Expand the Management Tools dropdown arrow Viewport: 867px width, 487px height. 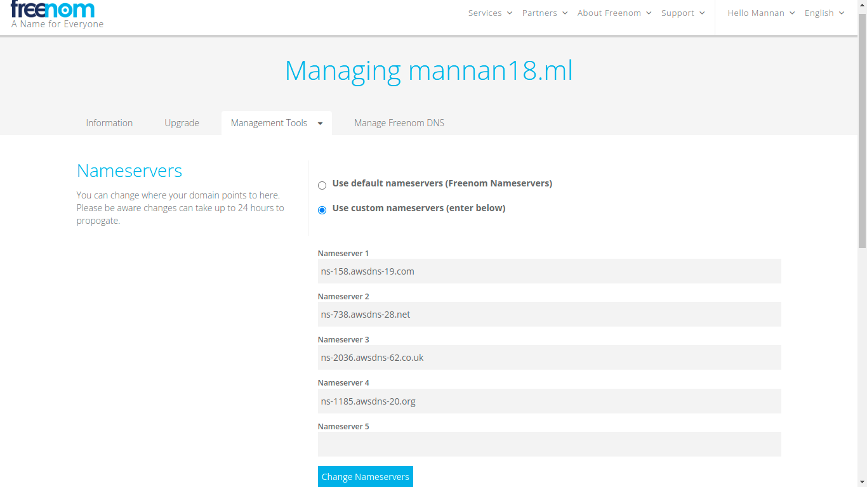(x=319, y=122)
